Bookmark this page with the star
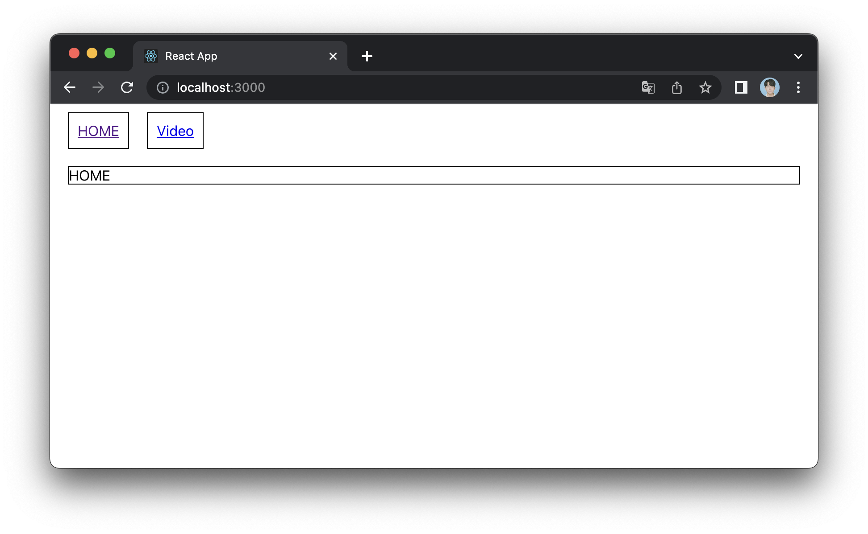The image size is (868, 534). pos(705,87)
